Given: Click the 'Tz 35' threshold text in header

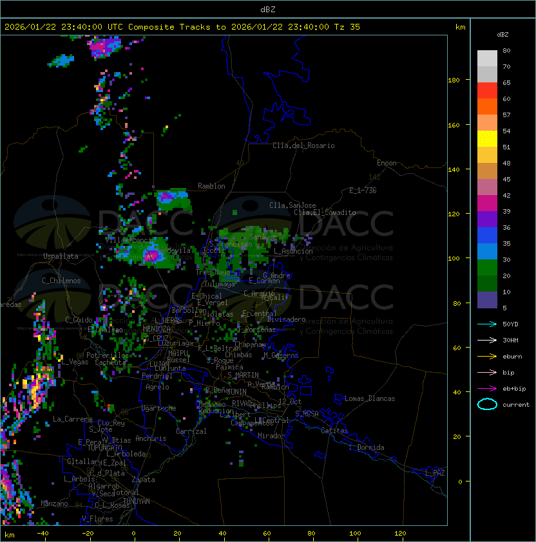Looking at the screenshot, I should coord(347,27).
